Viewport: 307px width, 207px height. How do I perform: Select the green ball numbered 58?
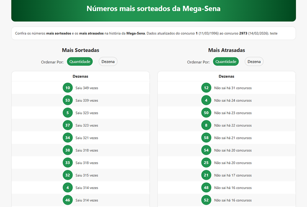206,138
